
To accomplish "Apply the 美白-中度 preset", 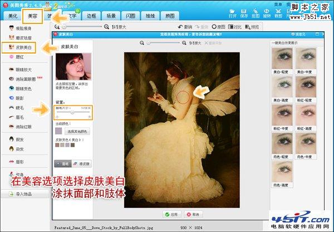I will [306, 61].
